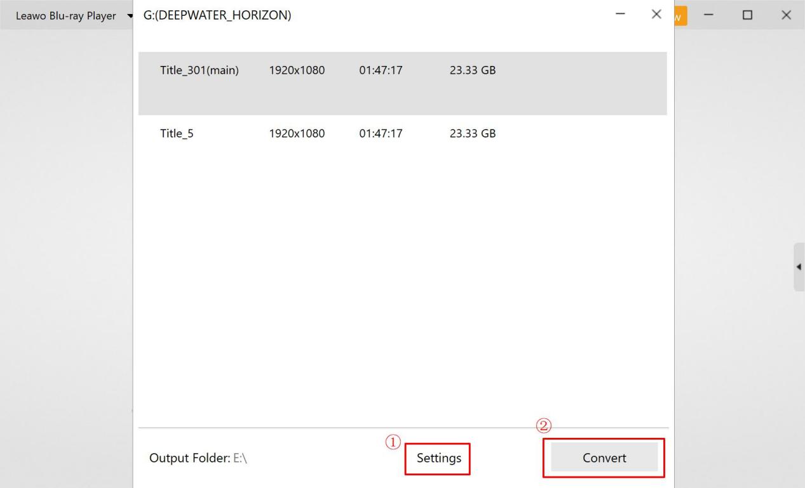The image size is (805, 488).
Task: Click the 01:47:17 duration of Title_5
Action: [x=381, y=134]
